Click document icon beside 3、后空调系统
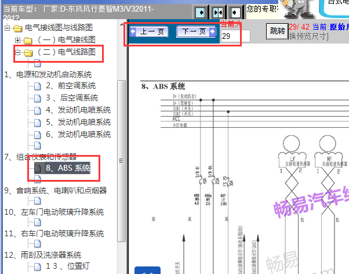Viewport: 349px width, 274px height. click(x=38, y=98)
